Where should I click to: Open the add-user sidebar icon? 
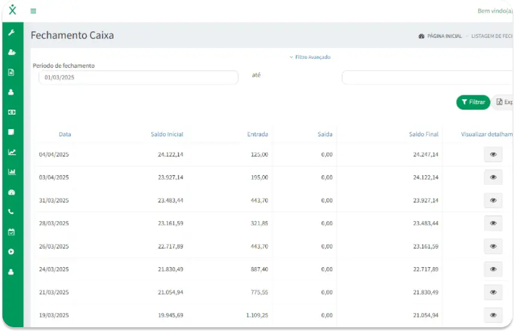[x=12, y=52]
